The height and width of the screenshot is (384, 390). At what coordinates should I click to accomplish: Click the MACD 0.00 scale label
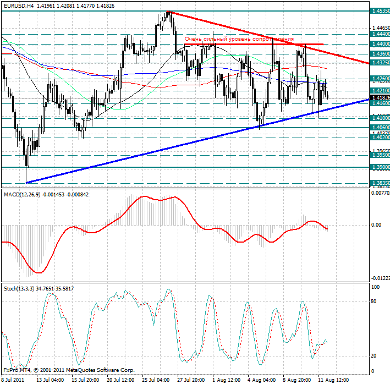(376, 225)
